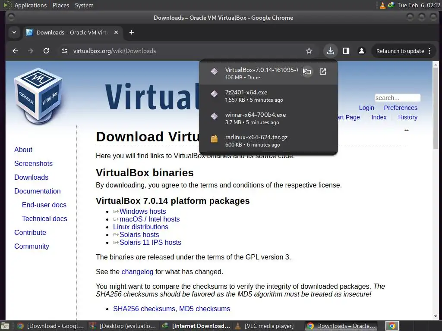
Task: Click the rarlinux-x64-624.tar.gz archive icon
Action: 214,139
